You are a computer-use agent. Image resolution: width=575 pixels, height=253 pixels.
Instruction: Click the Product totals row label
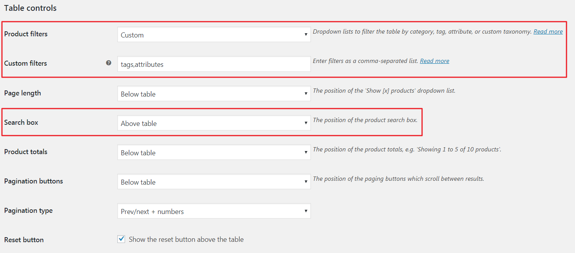point(26,152)
